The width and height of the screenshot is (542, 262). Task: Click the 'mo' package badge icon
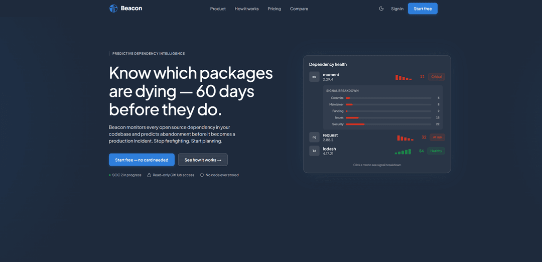pos(314,77)
